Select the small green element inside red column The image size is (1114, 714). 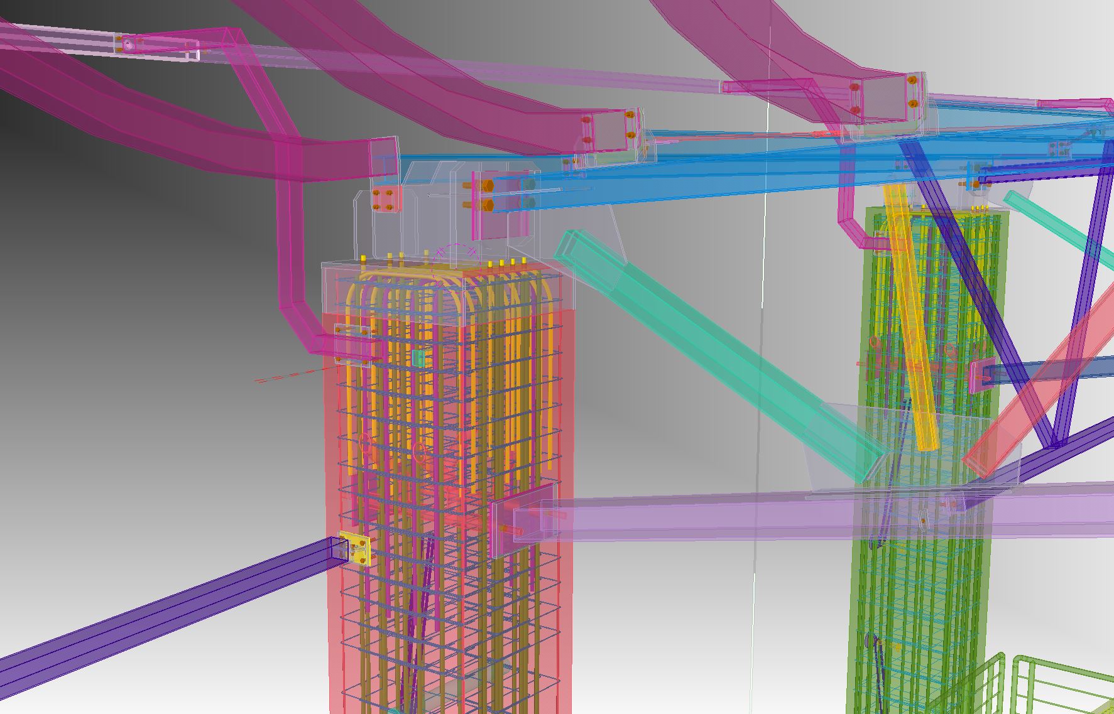pos(418,359)
